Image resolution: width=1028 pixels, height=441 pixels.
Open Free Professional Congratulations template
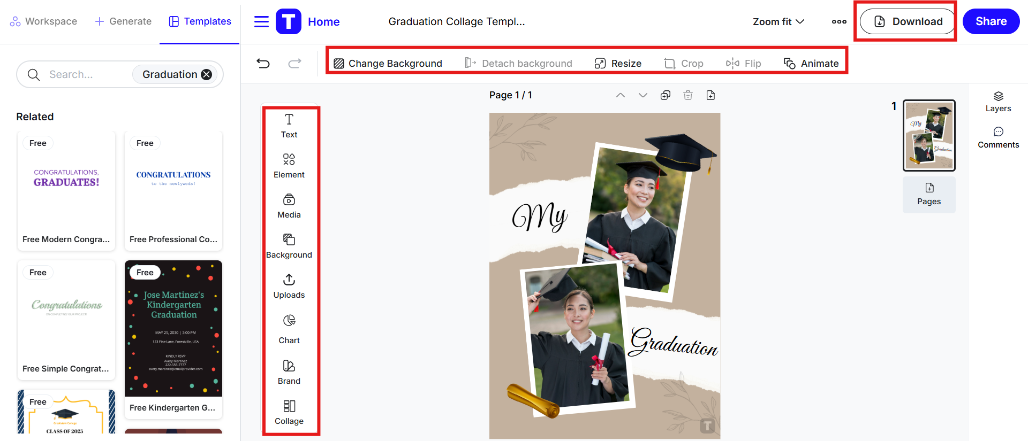(173, 191)
